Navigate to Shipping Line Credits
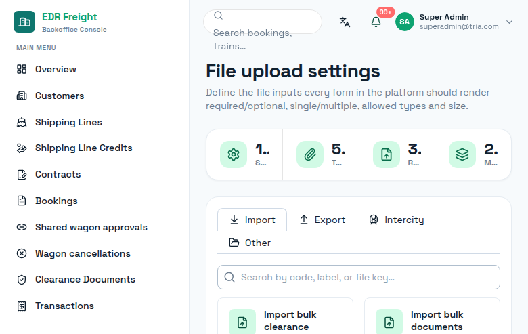Image resolution: width=528 pixels, height=334 pixels. 83,148
